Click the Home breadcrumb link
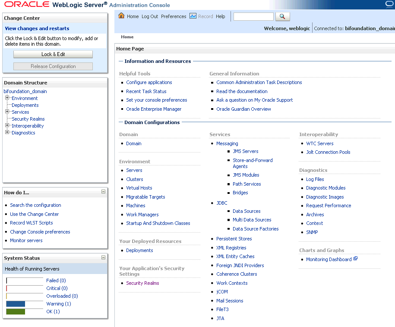Screen dimensions: 395x327 tap(126, 37)
